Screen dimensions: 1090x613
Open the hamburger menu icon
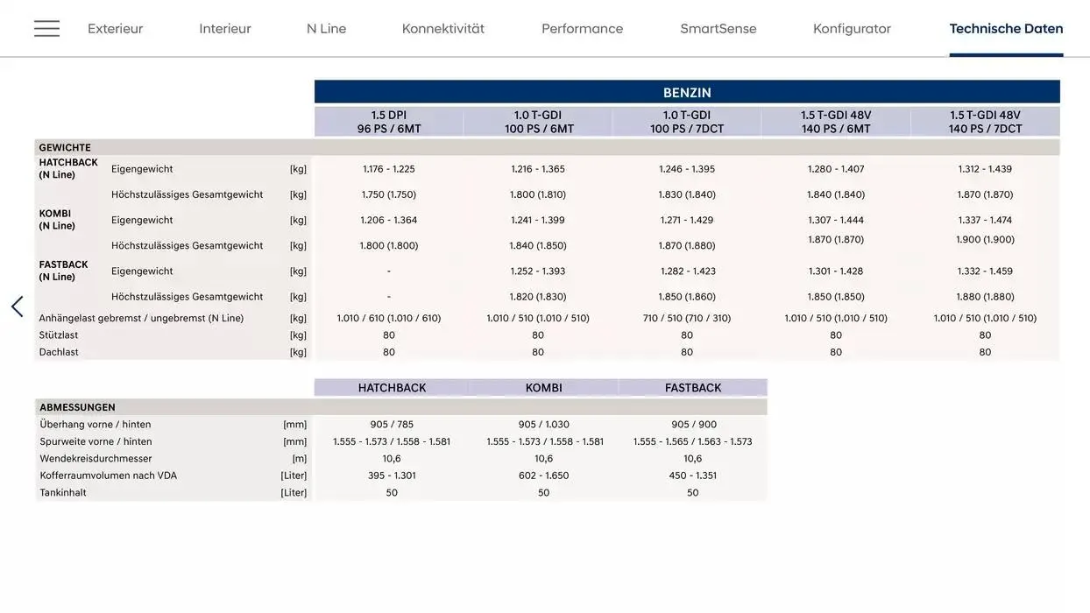[x=47, y=29]
